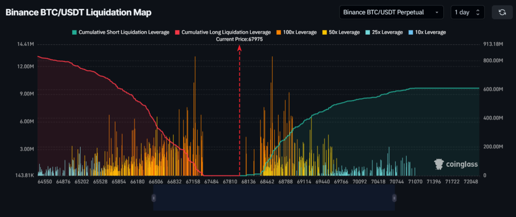Toggle Cumulative Short Liquidation Leverage legend
516x217 pixels.
(x=121, y=32)
